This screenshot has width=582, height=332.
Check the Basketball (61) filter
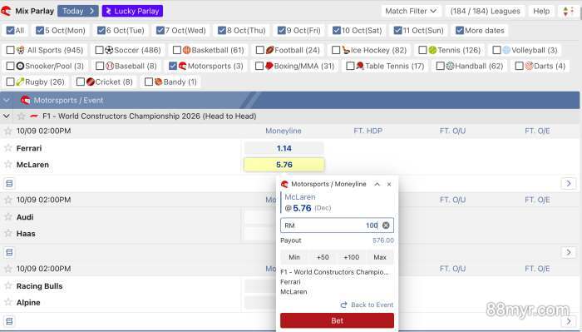point(177,50)
